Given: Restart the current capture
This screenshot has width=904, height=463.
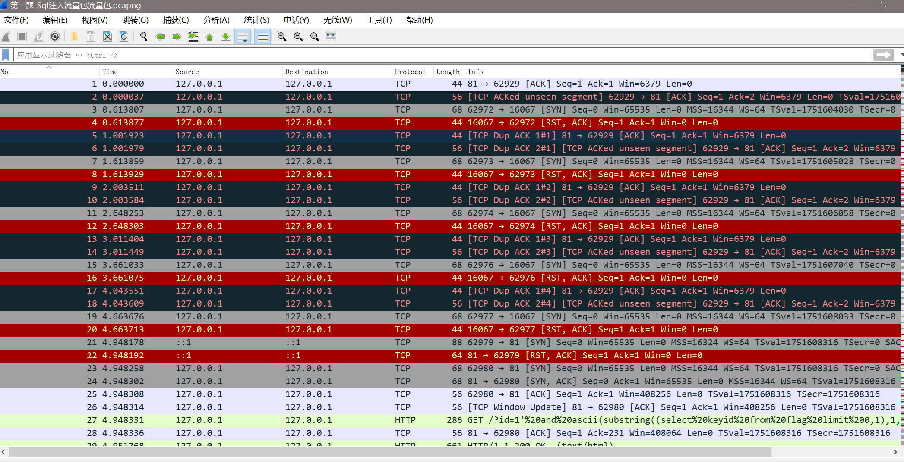Looking at the screenshot, I should tap(38, 37).
